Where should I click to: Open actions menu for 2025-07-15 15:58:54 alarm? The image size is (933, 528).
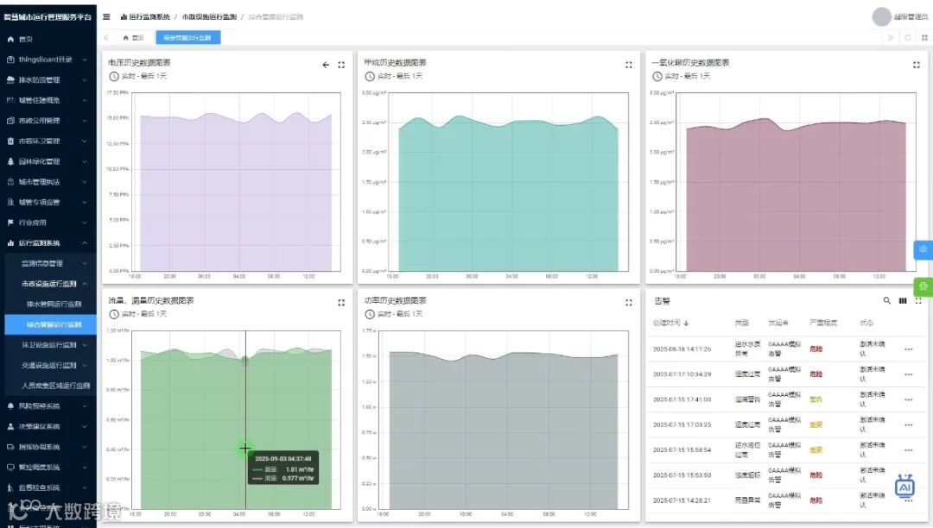[x=909, y=450]
